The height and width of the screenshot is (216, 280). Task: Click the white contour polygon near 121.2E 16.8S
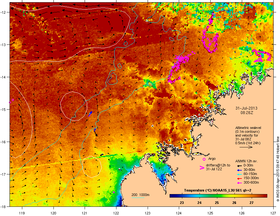(92, 167)
